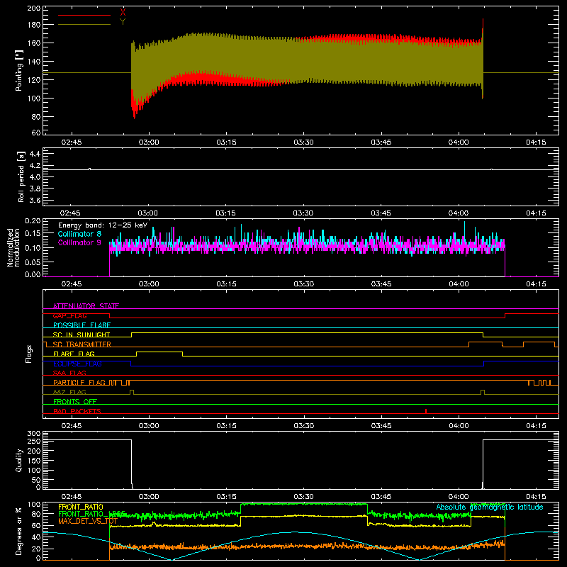567x567 pixels.
Task: Click the ATTENUATOR_STATE flag label
Action: [x=86, y=306]
